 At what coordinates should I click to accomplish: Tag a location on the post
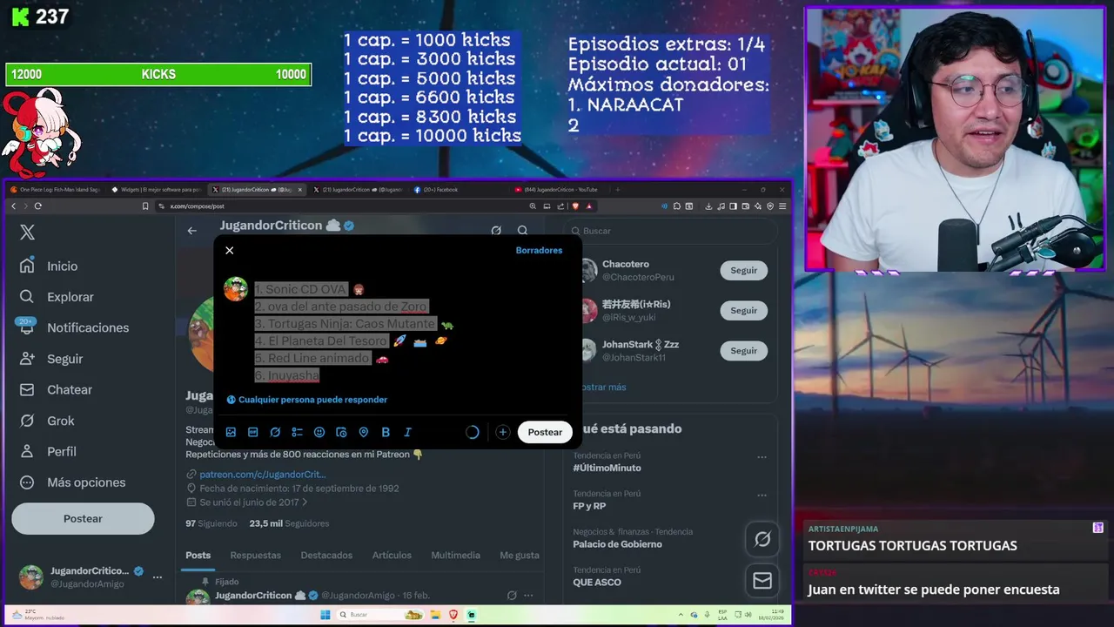click(x=364, y=432)
